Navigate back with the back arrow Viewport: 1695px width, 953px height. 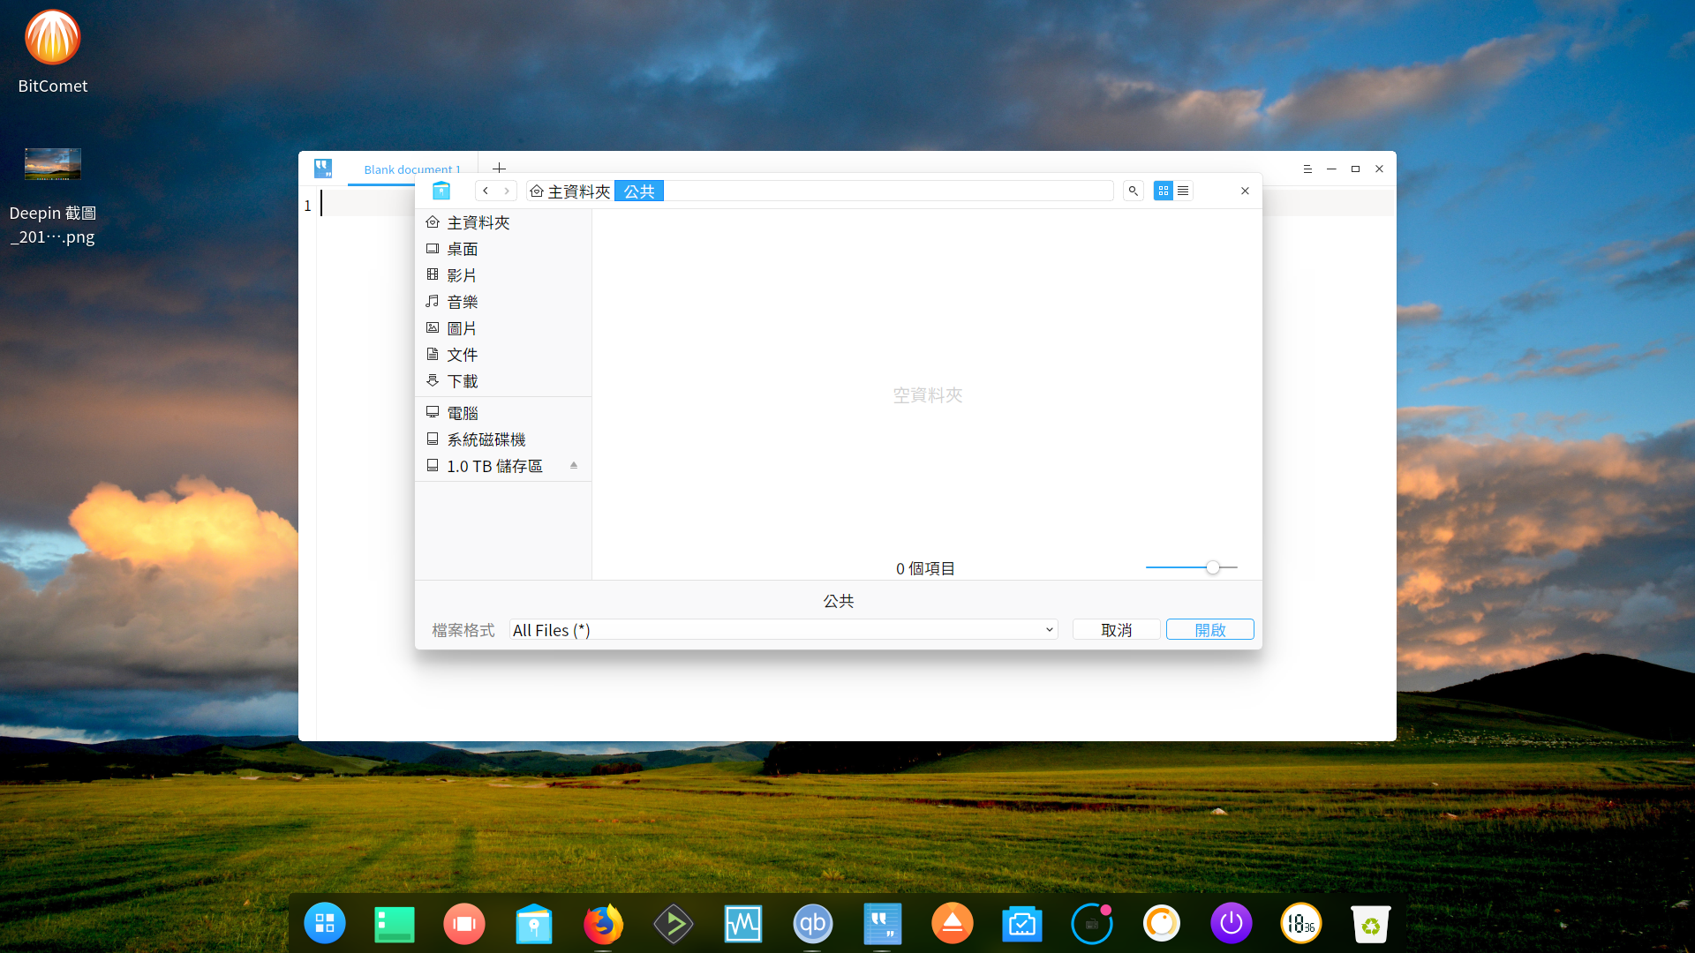pyautogui.click(x=486, y=190)
